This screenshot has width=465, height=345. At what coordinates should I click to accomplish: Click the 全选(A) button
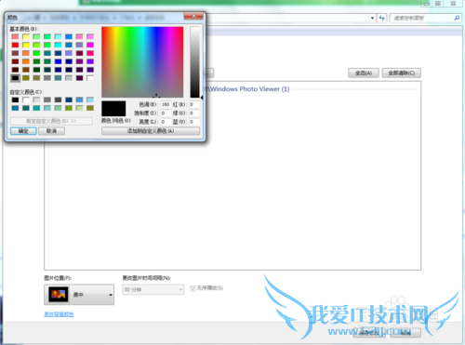364,73
